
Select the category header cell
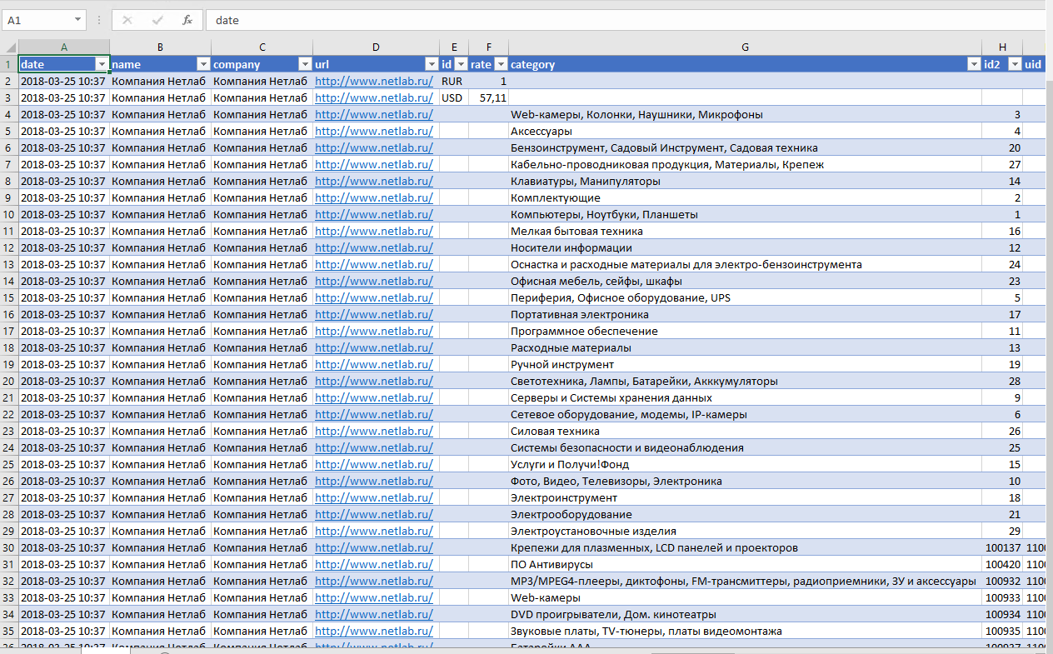(x=745, y=64)
